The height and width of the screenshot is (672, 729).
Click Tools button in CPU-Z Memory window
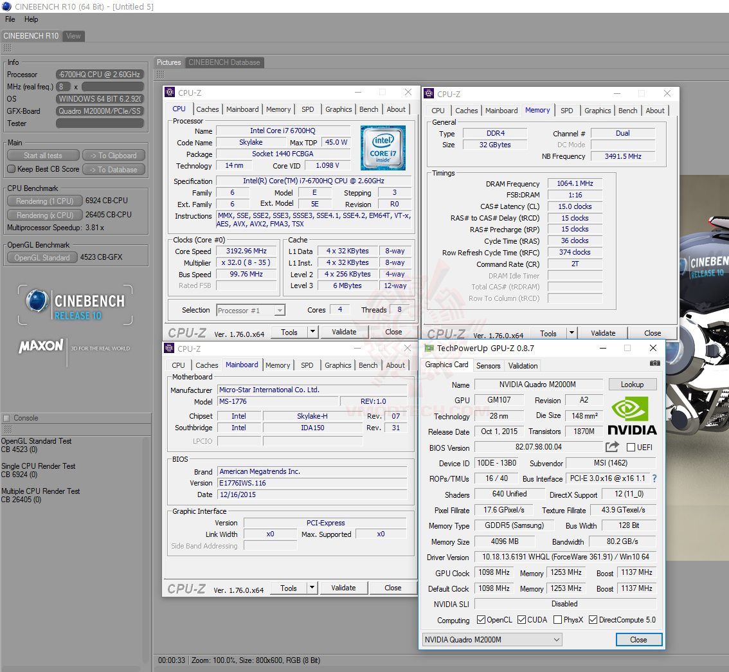(x=548, y=333)
